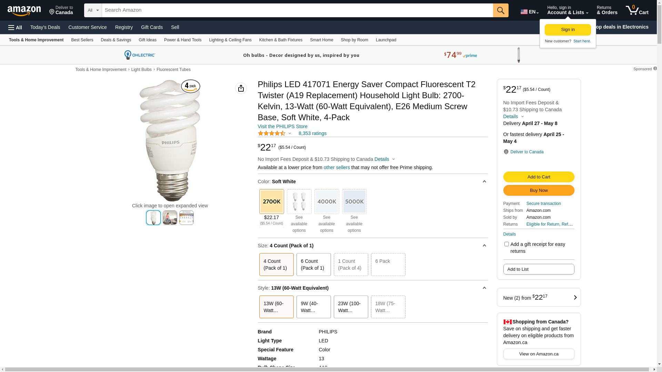The image size is (662, 372).
Task: Open the shopping cart
Action: click(x=637, y=10)
